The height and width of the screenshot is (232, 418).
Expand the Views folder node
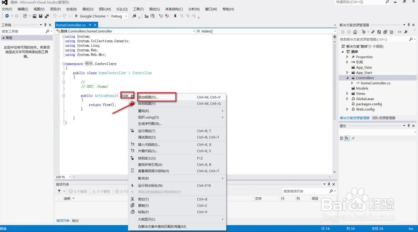(x=347, y=94)
